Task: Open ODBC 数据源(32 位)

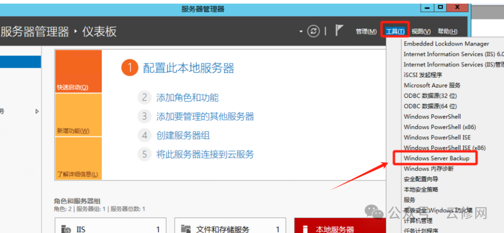Action: pyautogui.click(x=430, y=95)
